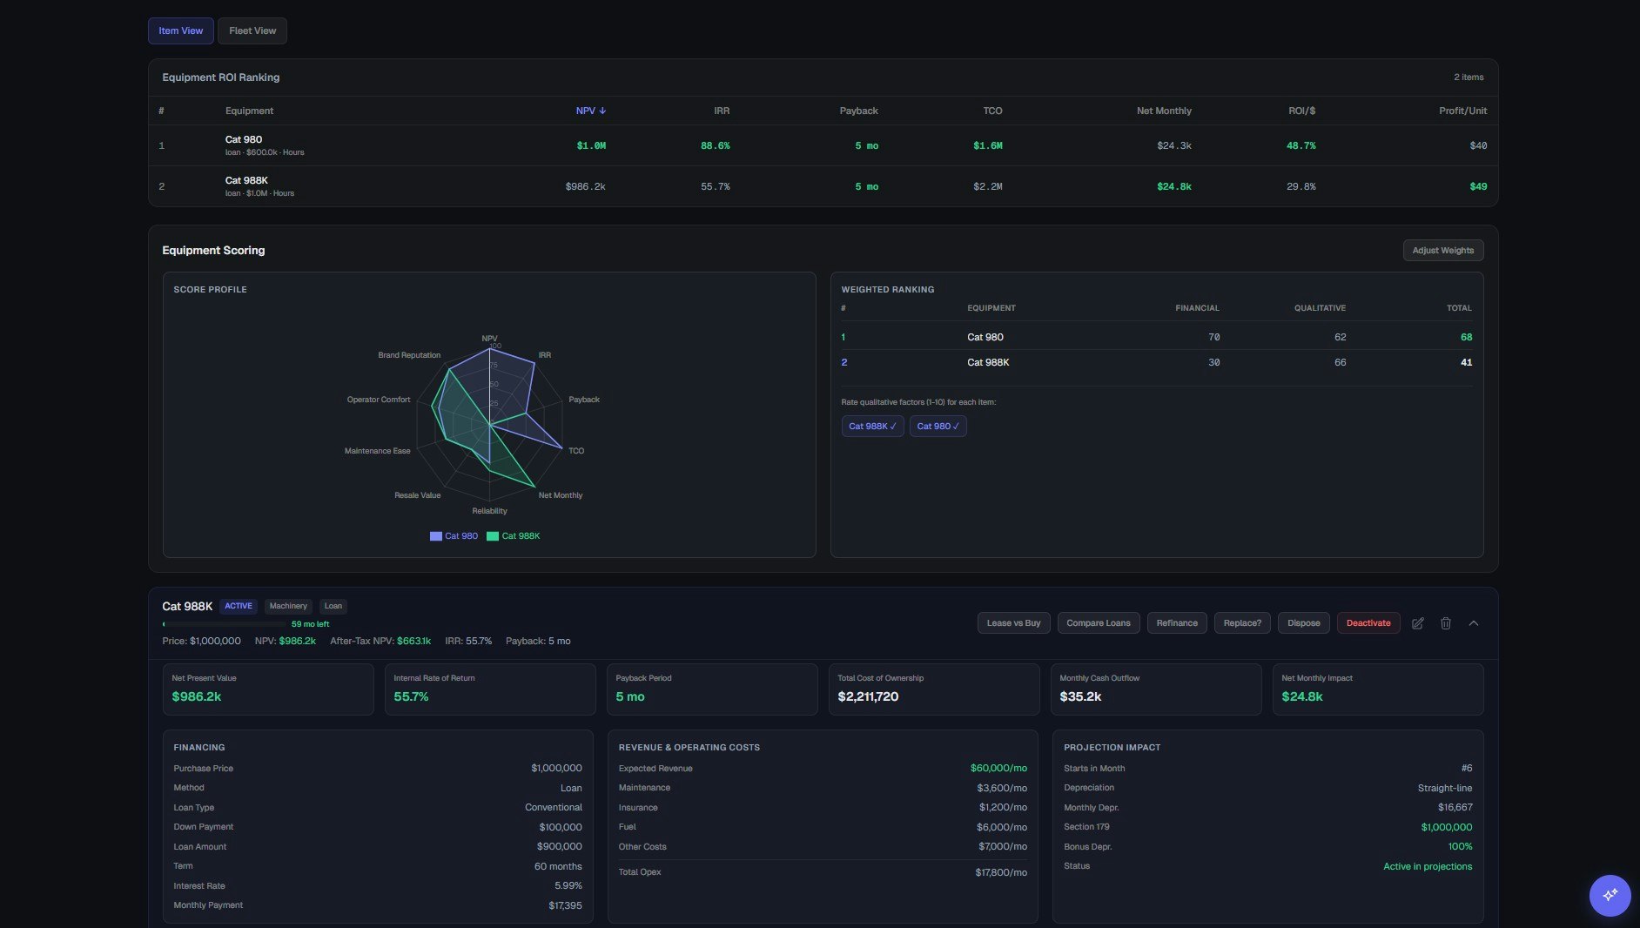The image size is (1640, 928).
Task: Delete Cat 988K via the trash icon
Action: (x=1446, y=623)
